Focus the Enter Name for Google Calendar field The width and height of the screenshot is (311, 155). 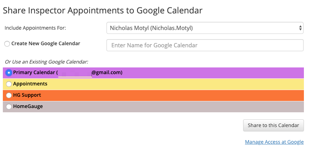205,45
